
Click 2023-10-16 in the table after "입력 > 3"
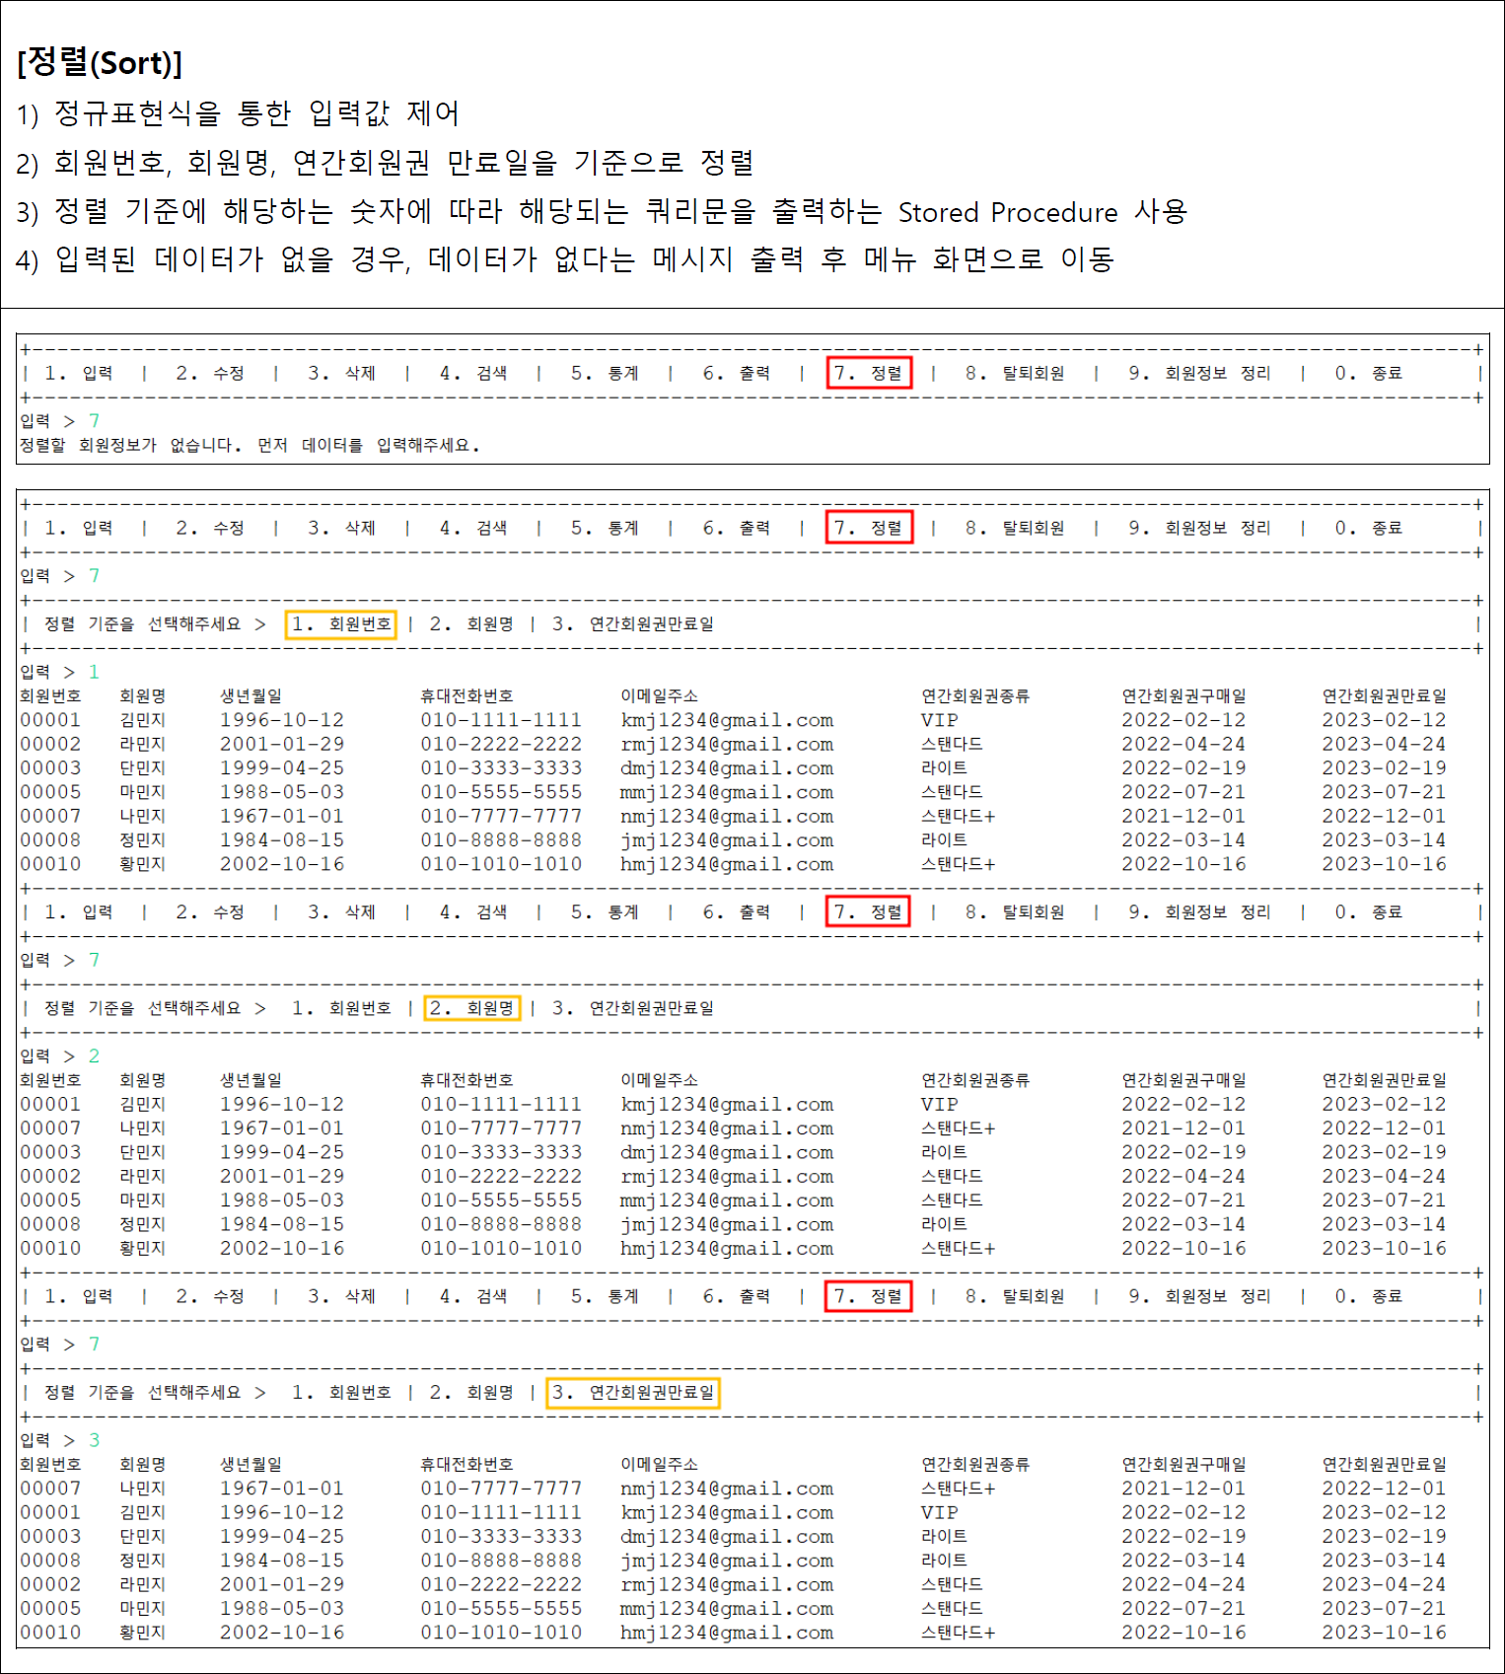1385,1633
